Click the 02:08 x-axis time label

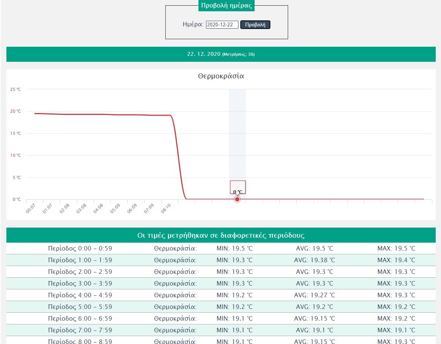point(64,209)
